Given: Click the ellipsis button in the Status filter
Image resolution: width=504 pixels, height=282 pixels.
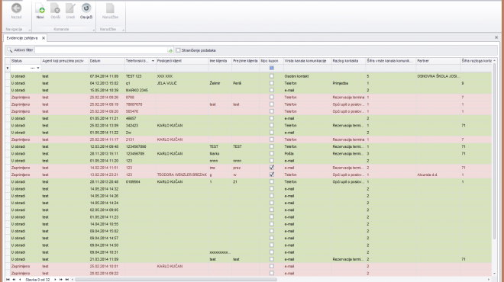Looking at the screenshot, I should (32, 68).
